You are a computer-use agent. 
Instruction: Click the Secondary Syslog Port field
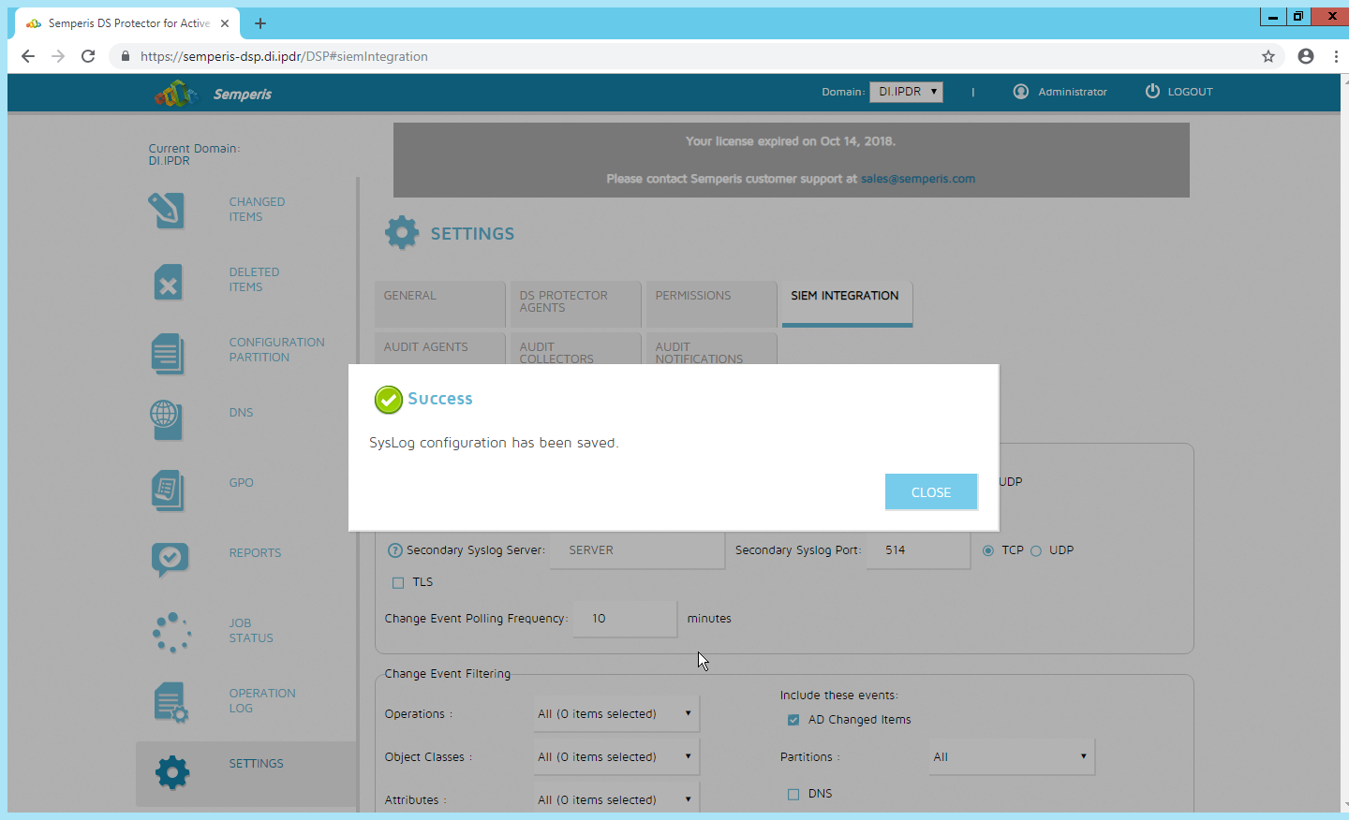[918, 550]
